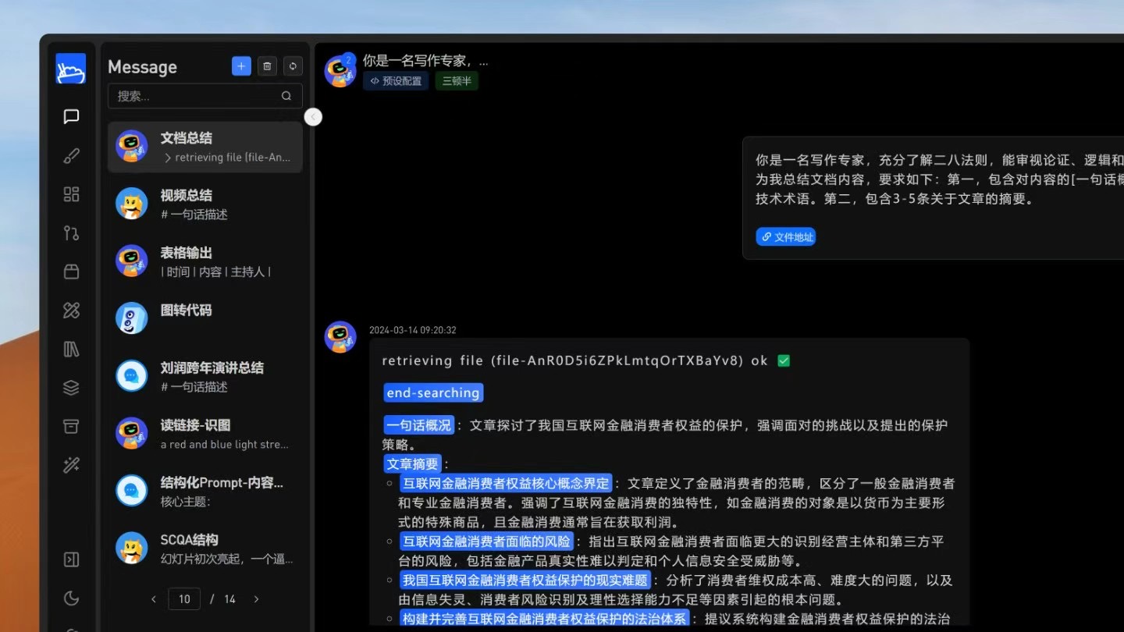Click the assistant reply robot avatar
Image resolution: width=1124 pixels, height=632 pixels.
tap(340, 337)
